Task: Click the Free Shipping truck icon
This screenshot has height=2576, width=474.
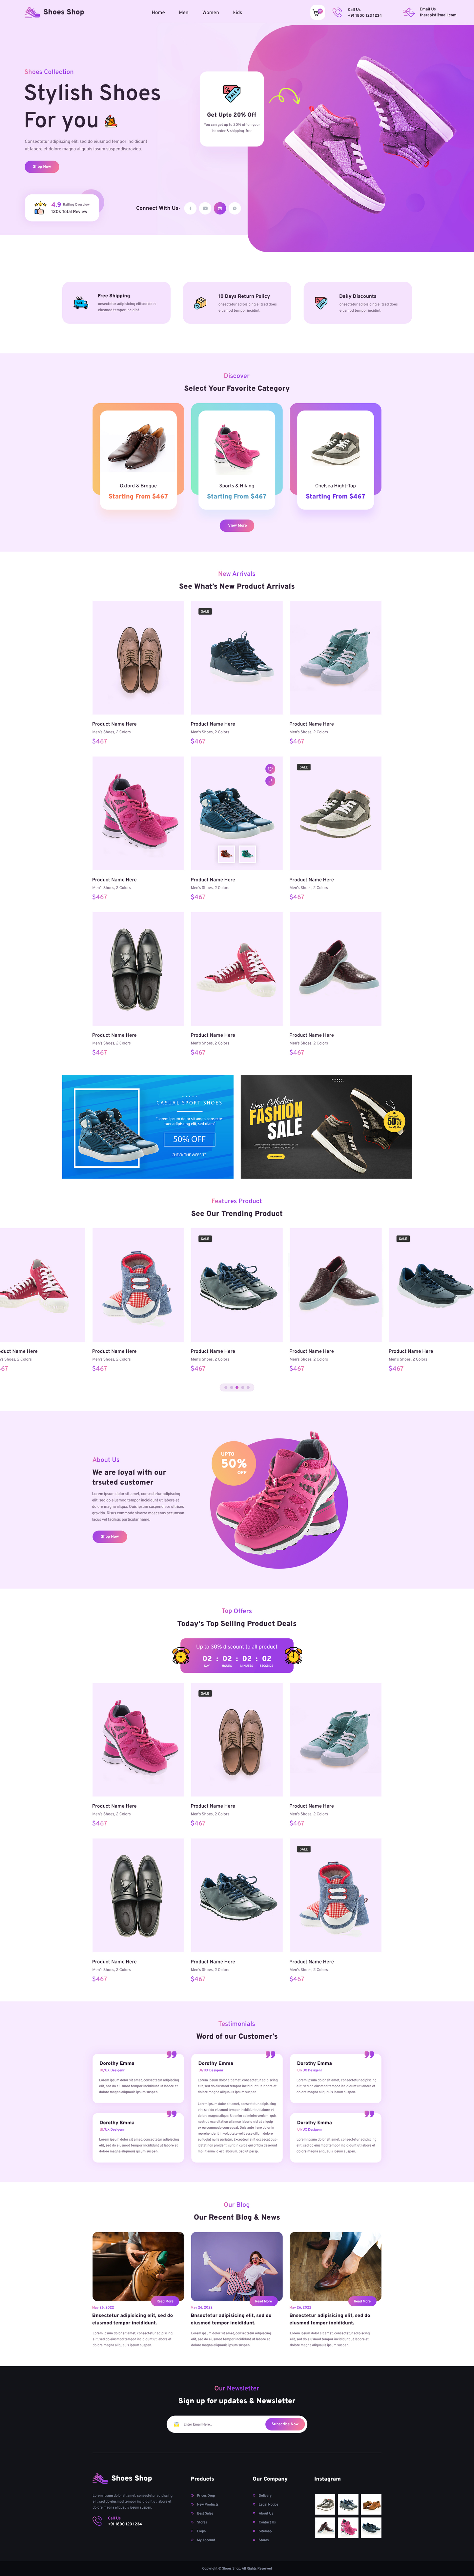Action: pos(80,302)
